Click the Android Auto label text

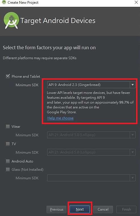22,161
